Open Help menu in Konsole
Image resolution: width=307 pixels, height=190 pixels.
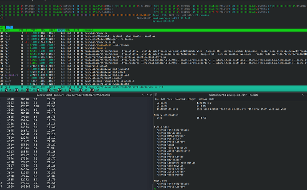click(x=211, y=99)
